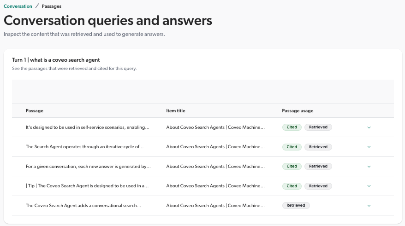Click the Passage column header
The image size is (405, 226).
34,111
